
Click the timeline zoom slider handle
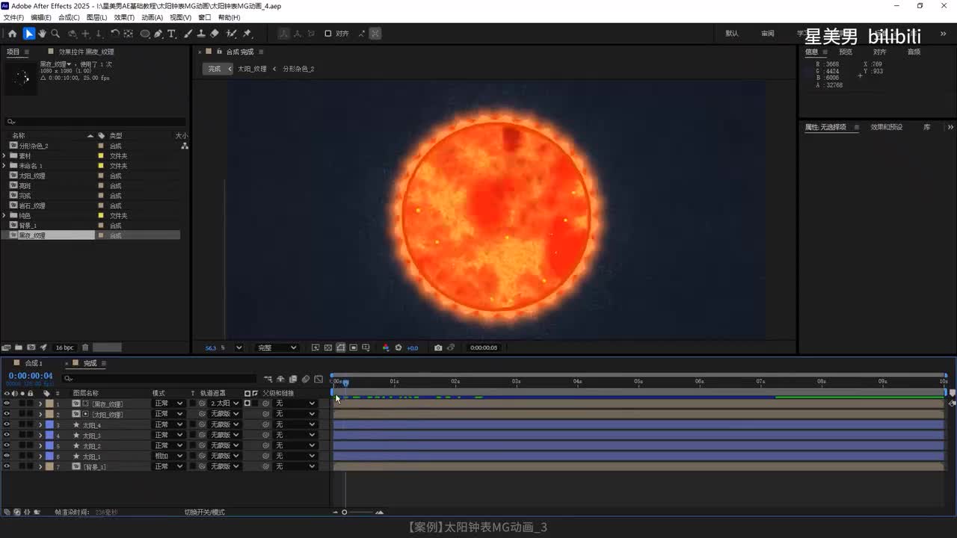(x=345, y=512)
